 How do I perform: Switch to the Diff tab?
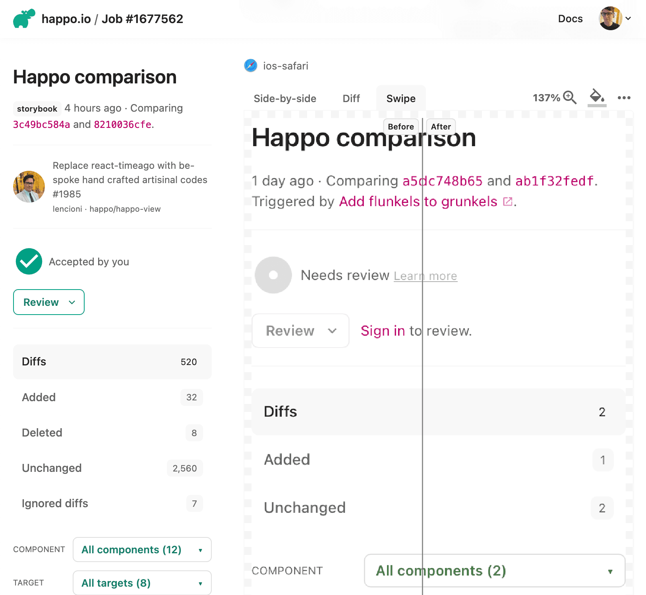[351, 98]
